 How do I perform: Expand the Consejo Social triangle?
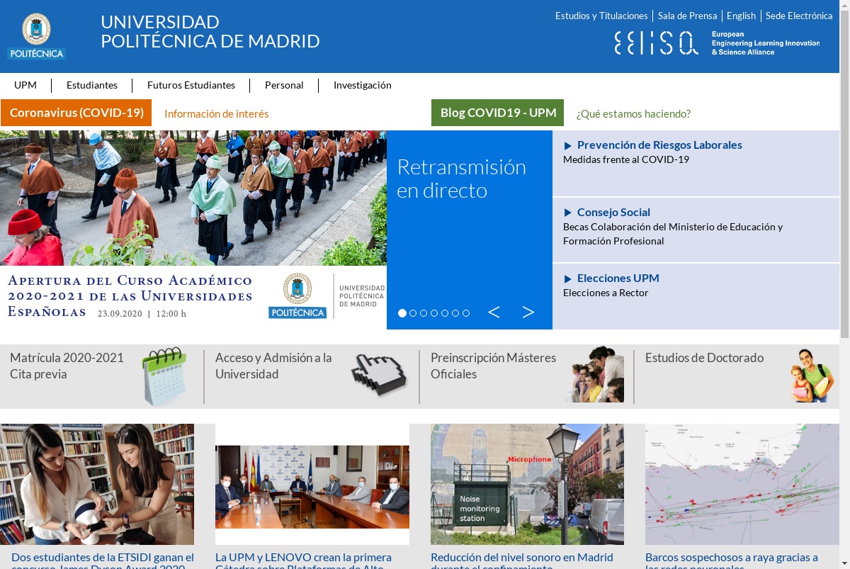tap(567, 213)
